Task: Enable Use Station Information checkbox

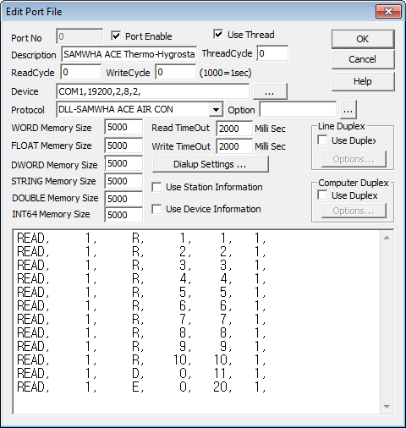Action: tap(156, 187)
